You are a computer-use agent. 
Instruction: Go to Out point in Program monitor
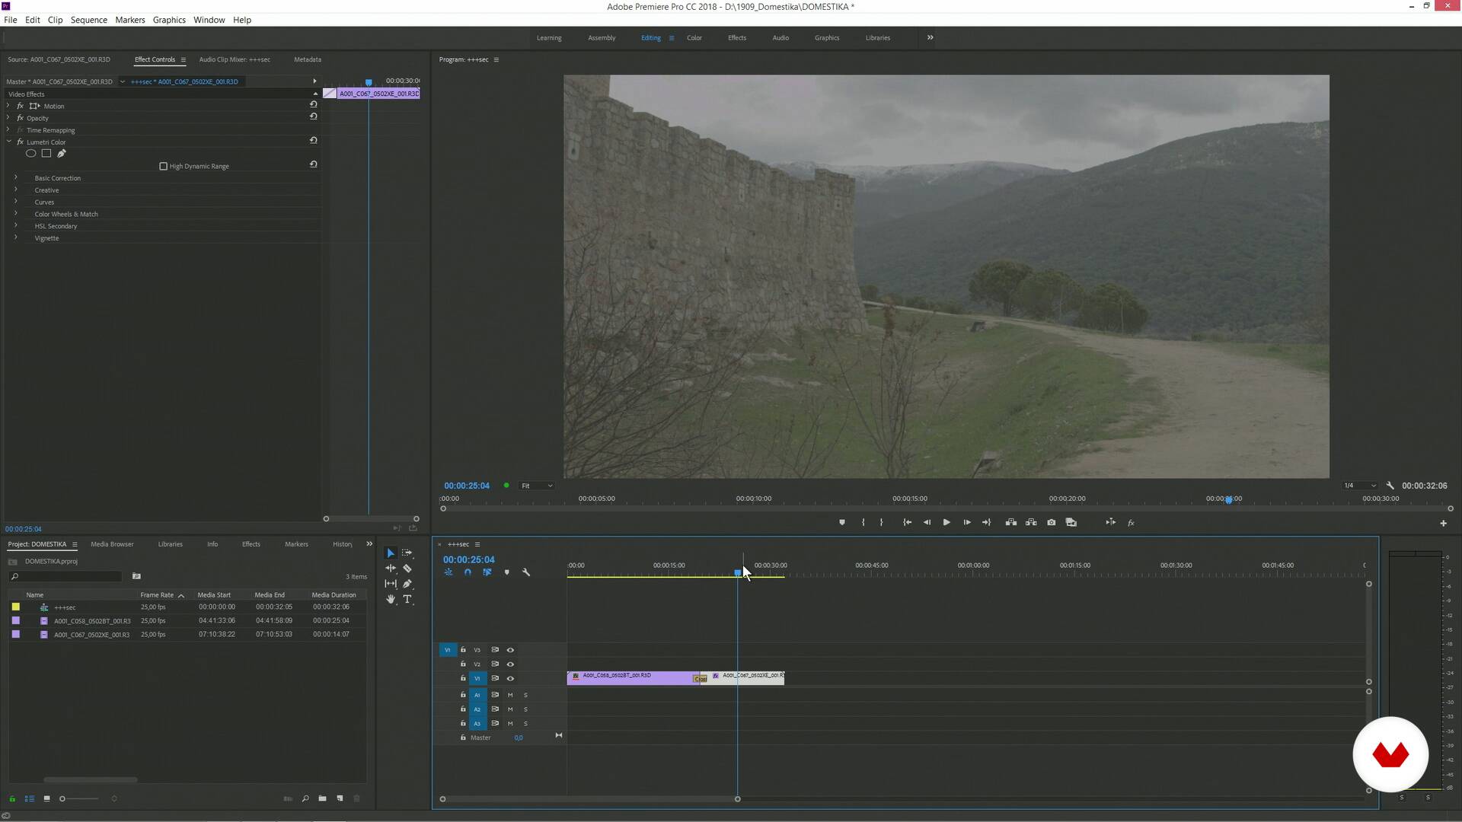(x=987, y=522)
